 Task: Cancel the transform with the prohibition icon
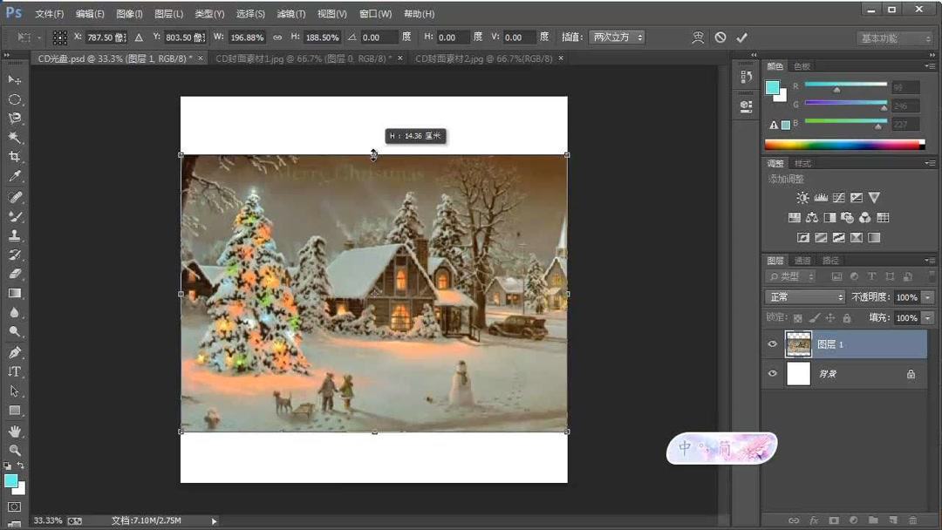(x=720, y=37)
